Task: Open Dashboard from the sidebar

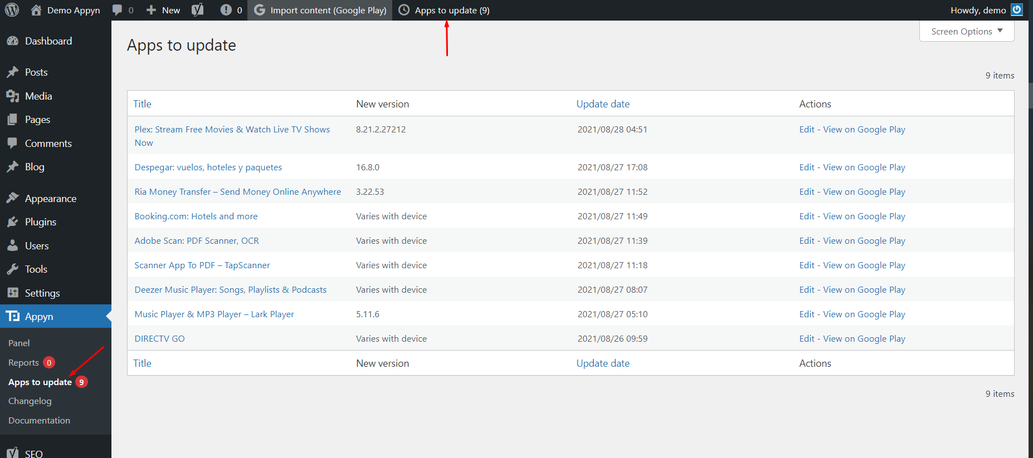Action: 48,41
